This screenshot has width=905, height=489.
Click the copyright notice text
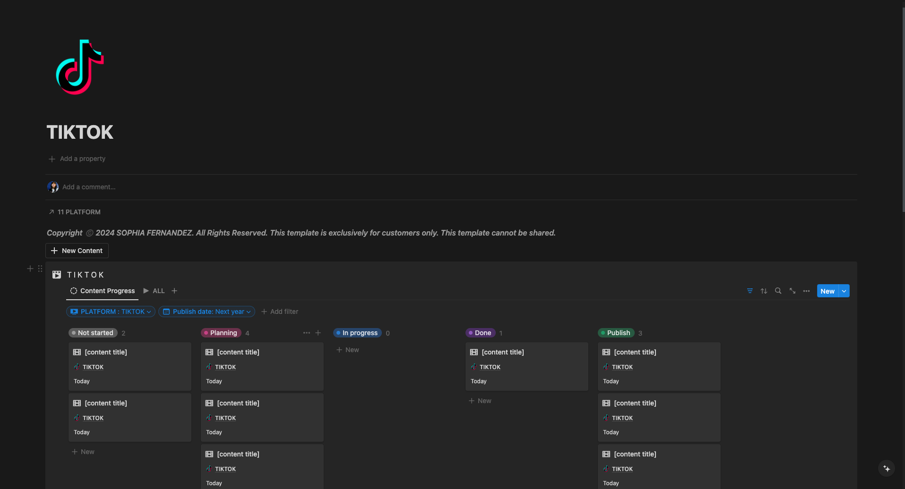[301, 233]
